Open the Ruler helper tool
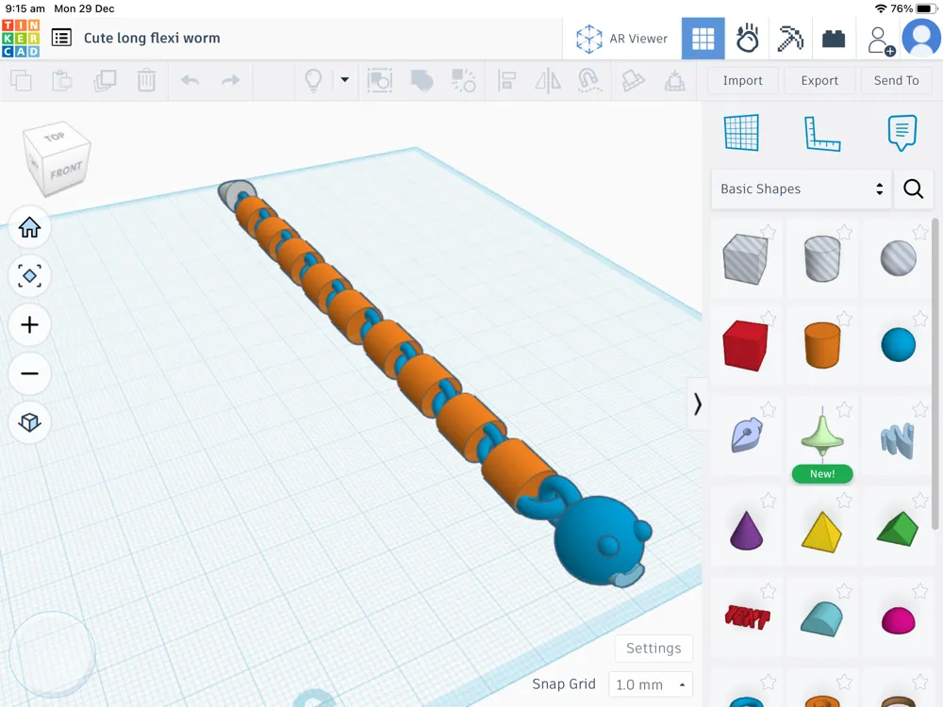 pyautogui.click(x=821, y=133)
